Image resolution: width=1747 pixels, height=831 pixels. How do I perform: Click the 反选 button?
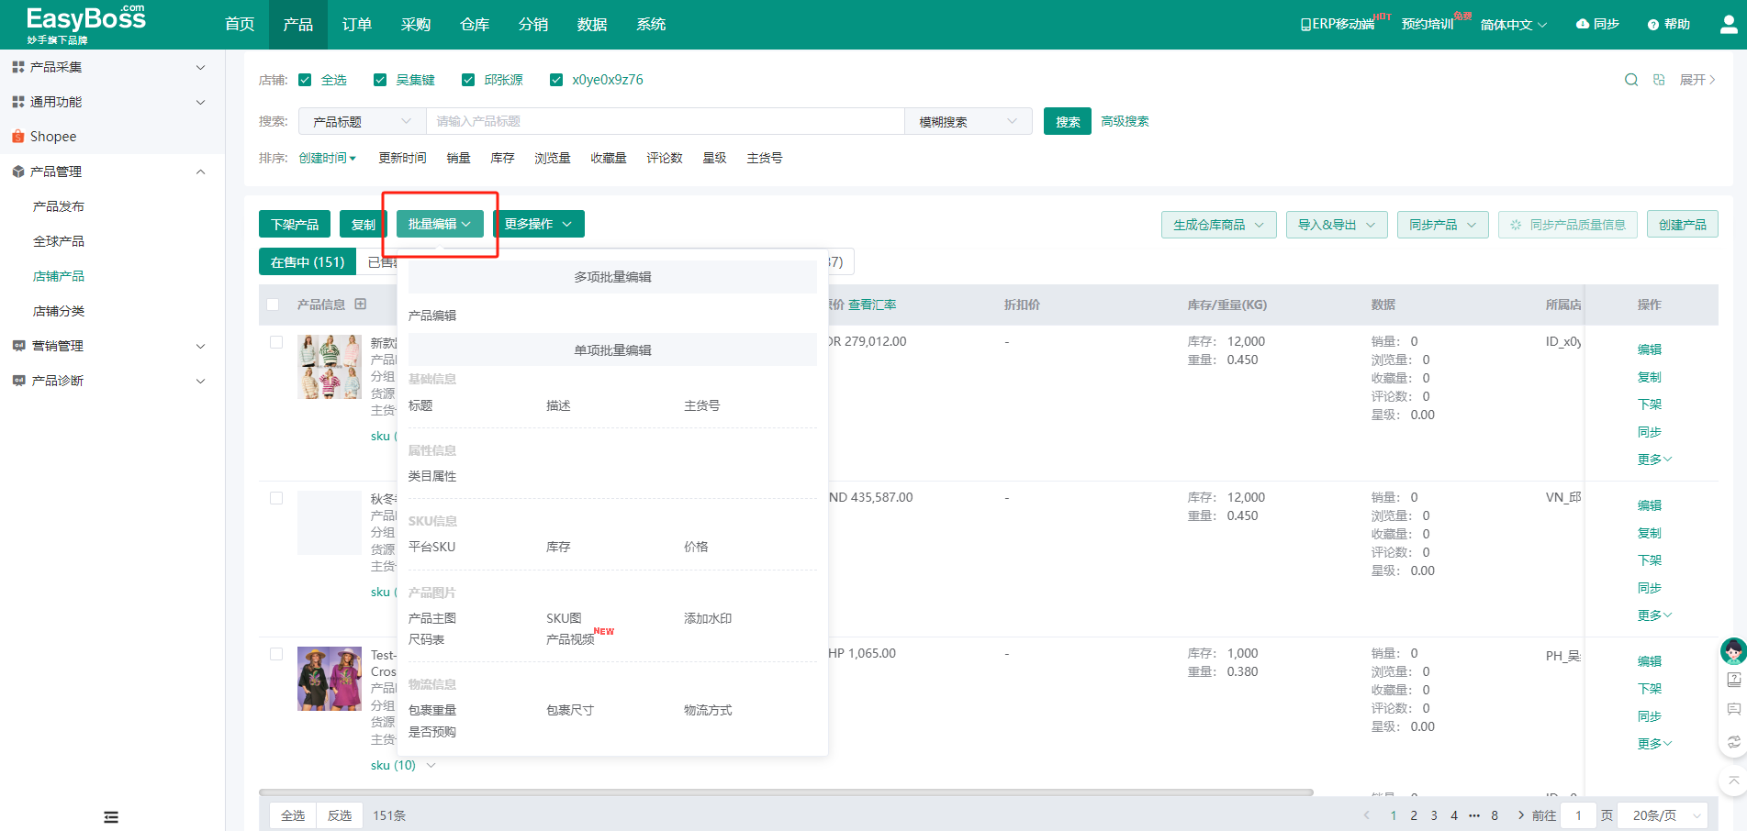click(x=340, y=815)
